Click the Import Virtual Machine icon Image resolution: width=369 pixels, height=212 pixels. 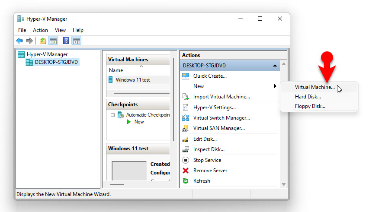coord(186,97)
